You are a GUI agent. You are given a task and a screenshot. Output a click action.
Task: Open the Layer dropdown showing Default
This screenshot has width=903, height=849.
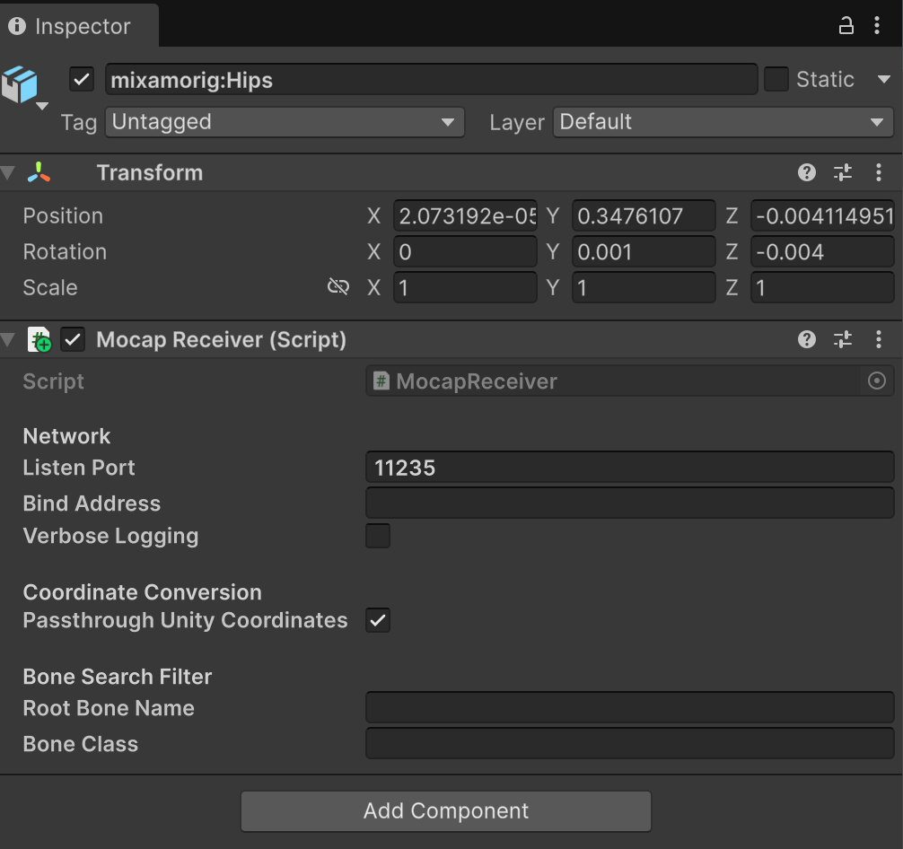(723, 122)
